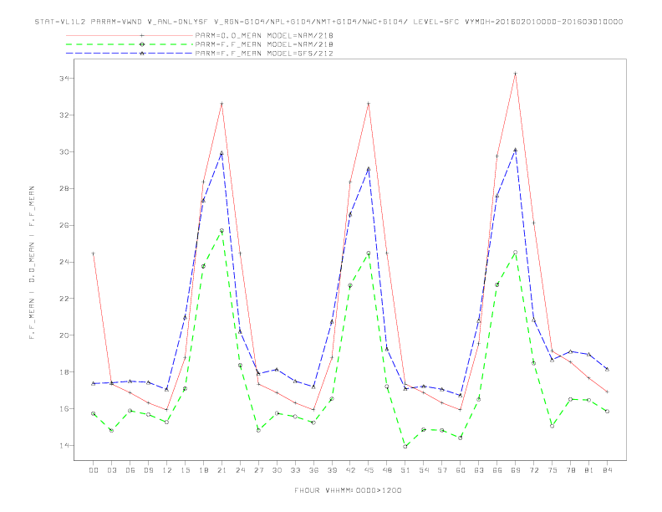Click x-axis tick label 21
The image size is (662, 512).
(x=222, y=470)
